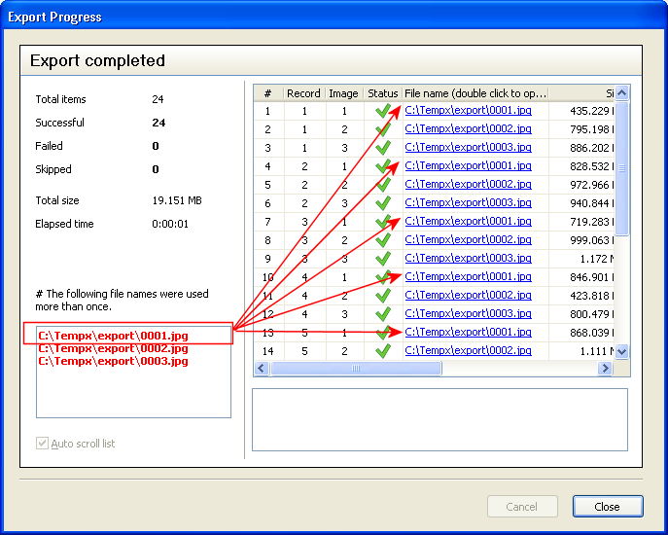Click the Total size value 19.151 MB
This screenshot has height=535, width=668.
tap(177, 200)
